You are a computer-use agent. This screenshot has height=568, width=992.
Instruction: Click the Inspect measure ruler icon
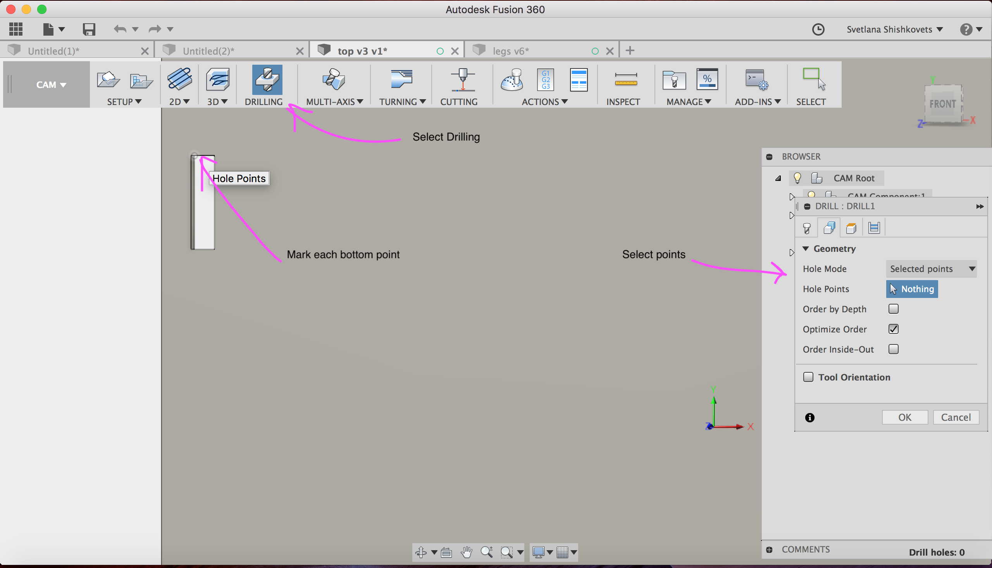click(x=626, y=79)
